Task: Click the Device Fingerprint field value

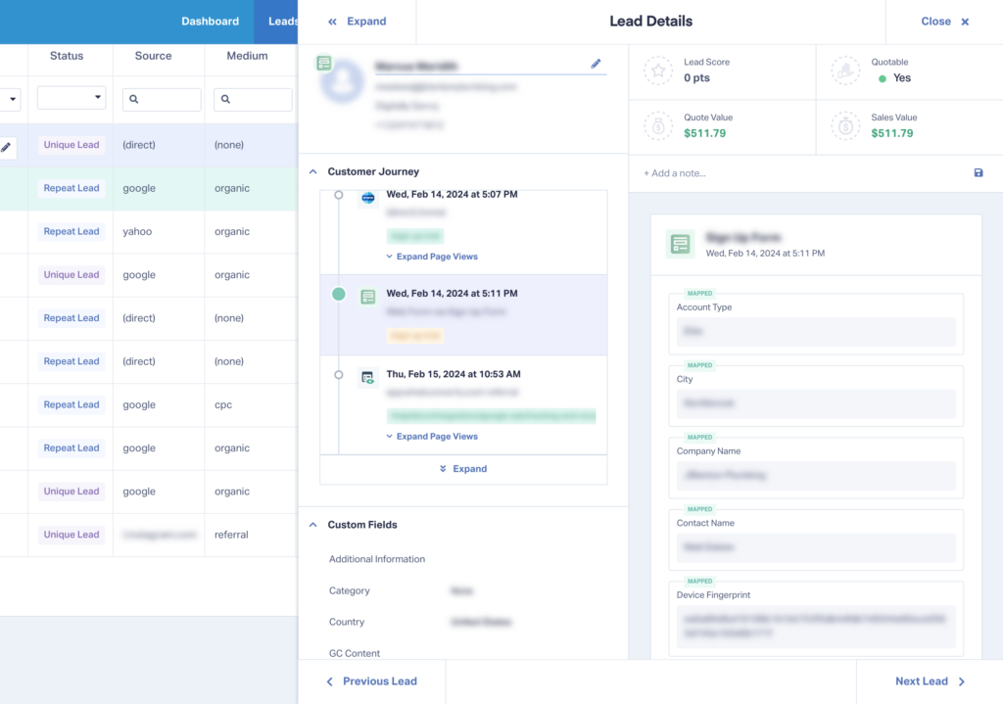Action: point(816,627)
